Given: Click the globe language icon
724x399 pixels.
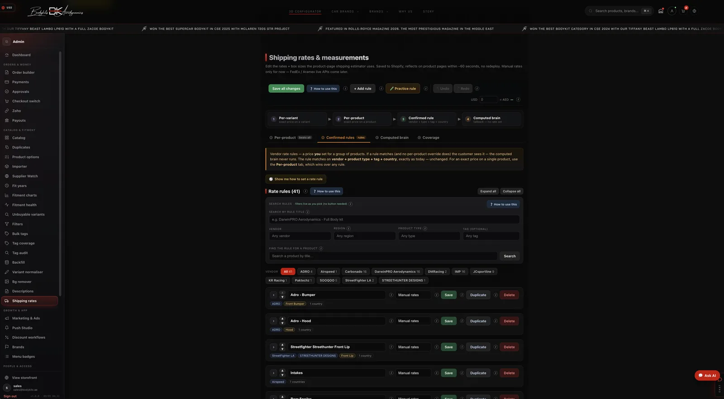Looking at the screenshot, I should pos(694,11).
